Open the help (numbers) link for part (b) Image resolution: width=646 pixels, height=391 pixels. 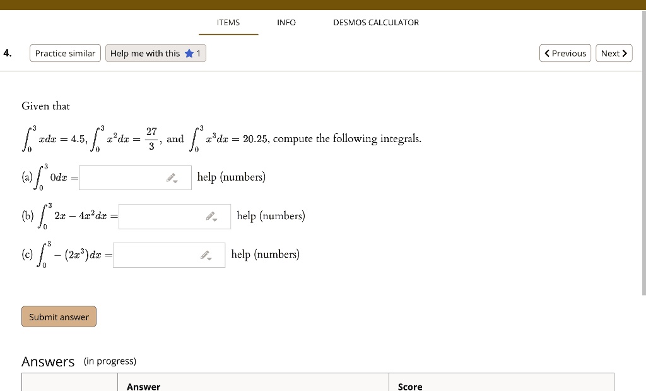pyautogui.click(x=271, y=215)
